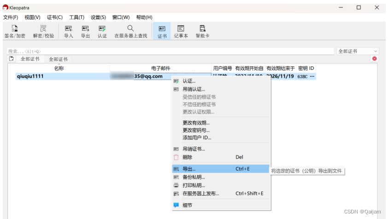The width and height of the screenshot is (388, 219).
Task: Open the 文件(F) menu
Action: [x=11, y=17]
